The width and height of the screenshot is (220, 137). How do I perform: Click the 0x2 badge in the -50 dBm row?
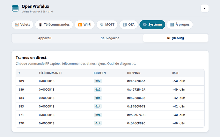pos(98,81)
